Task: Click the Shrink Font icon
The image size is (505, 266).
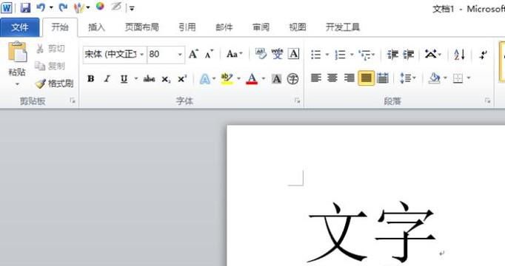Action: (x=209, y=54)
